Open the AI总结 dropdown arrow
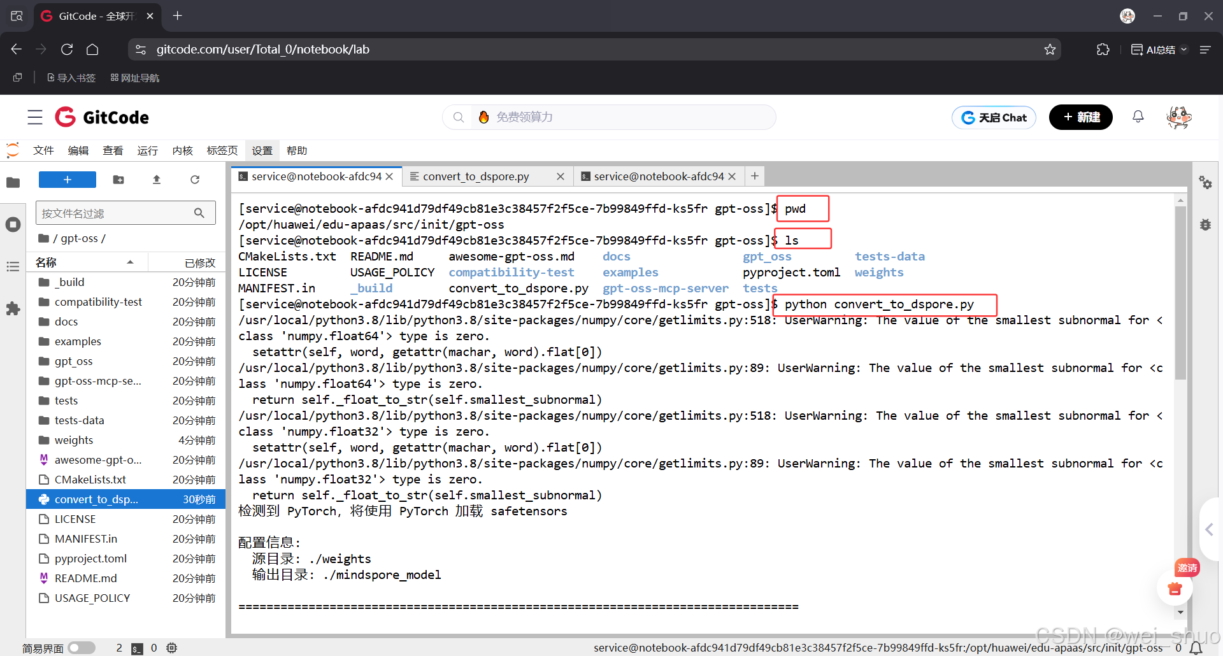Image resolution: width=1223 pixels, height=656 pixels. 1184,50
